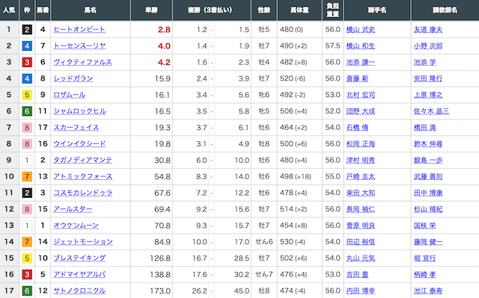Click the win odds value 2.8
This screenshot has width=479, height=298.
(x=164, y=30)
